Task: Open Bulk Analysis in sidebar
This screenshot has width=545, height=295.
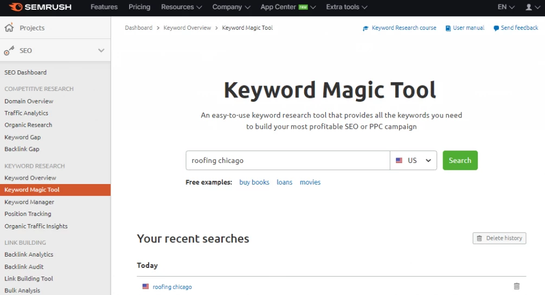Action: (22, 291)
